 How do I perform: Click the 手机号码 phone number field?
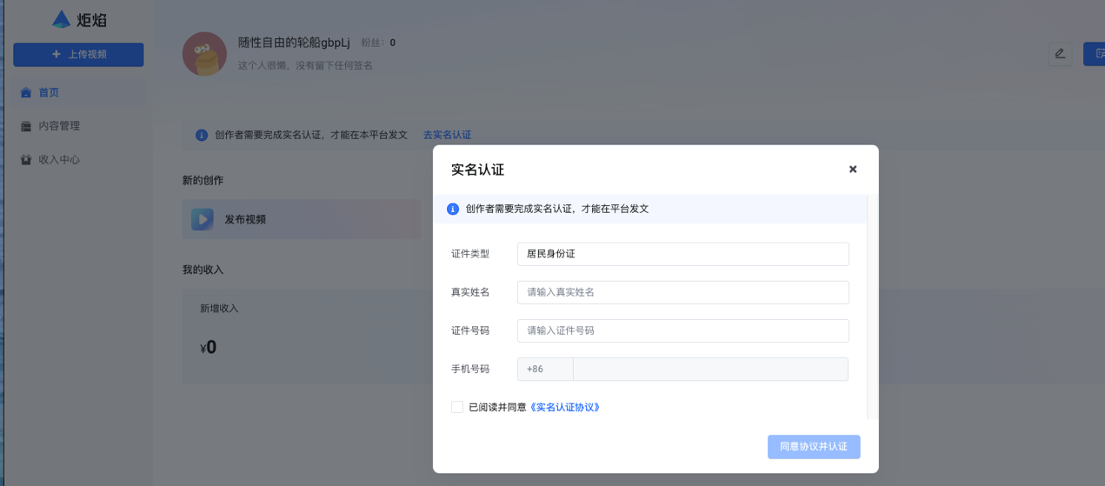tap(710, 369)
